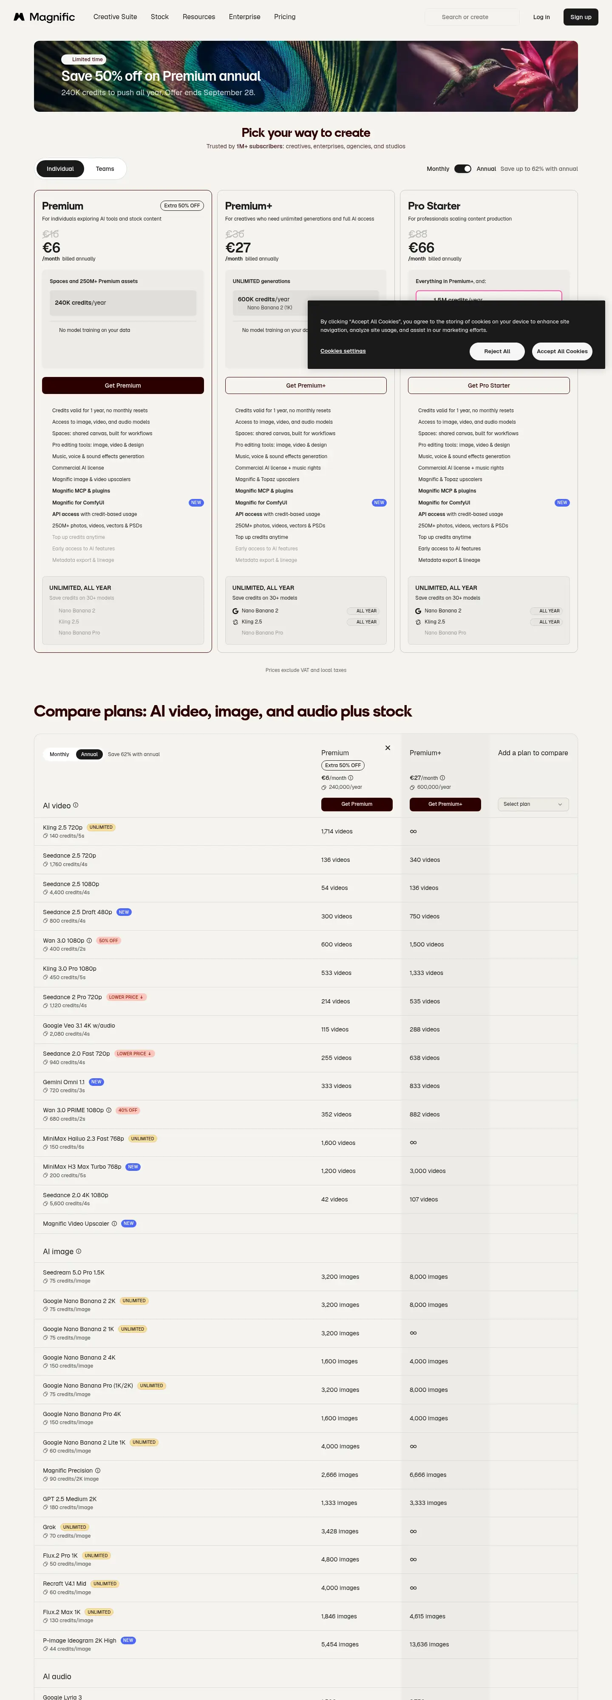
Task: Toggle the Monthly/Annual billing switch
Action: [463, 169]
